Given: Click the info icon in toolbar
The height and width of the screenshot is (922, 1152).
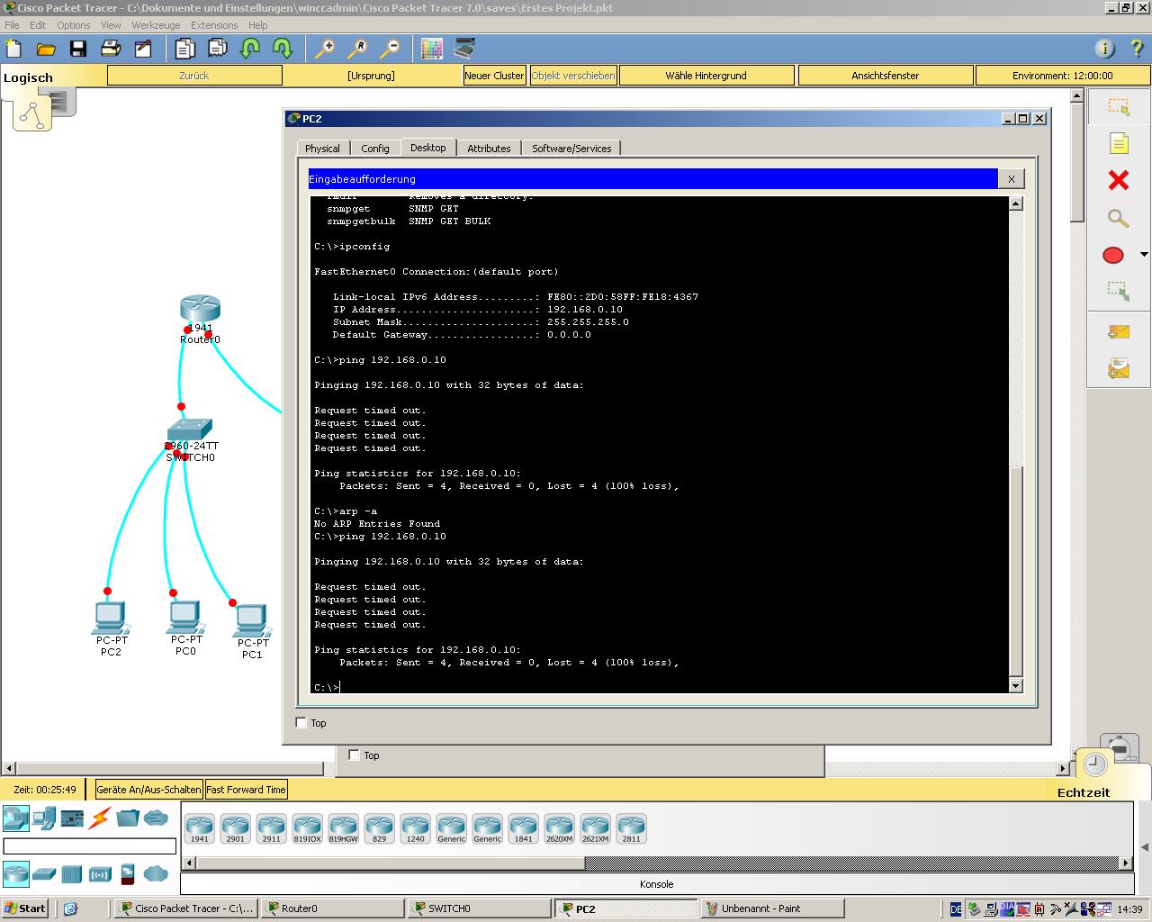Looking at the screenshot, I should (x=1104, y=49).
